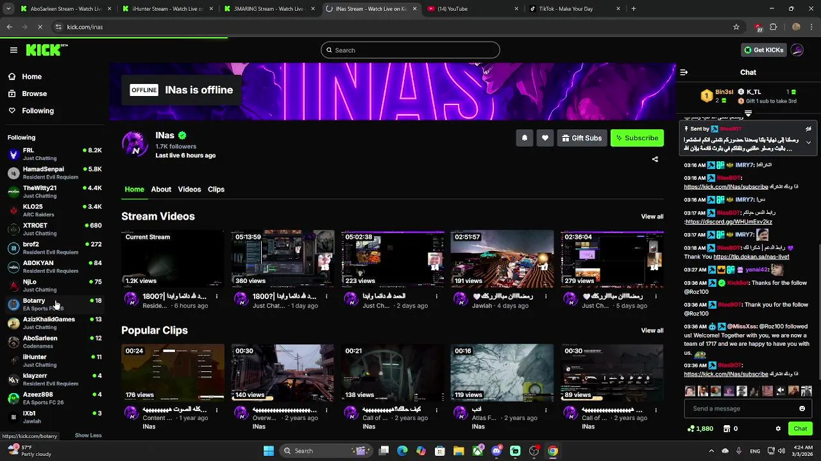The width and height of the screenshot is (821, 461).
Task: Switch to the About tab
Action: pyautogui.click(x=161, y=190)
